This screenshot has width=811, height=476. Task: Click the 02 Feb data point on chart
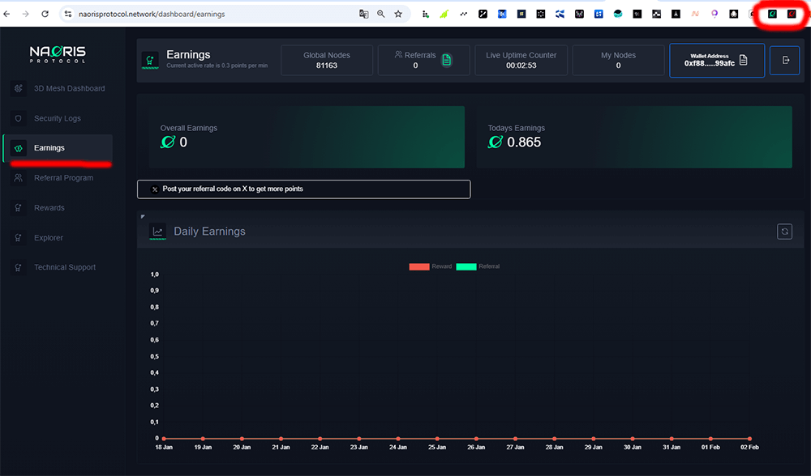coord(749,438)
